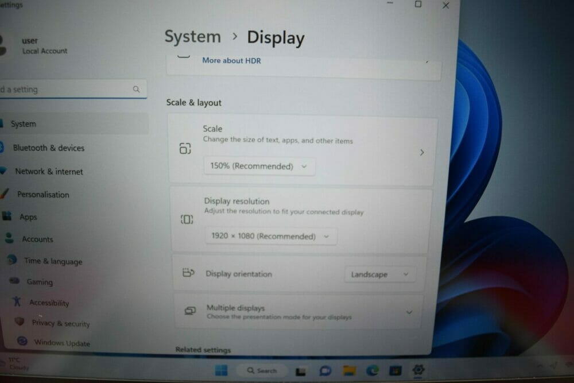Image resolution: width=574 pixels, height=383 pixels.
Task: Launch Microsoft Edge from the taskbar
Action: click(373, 370)
